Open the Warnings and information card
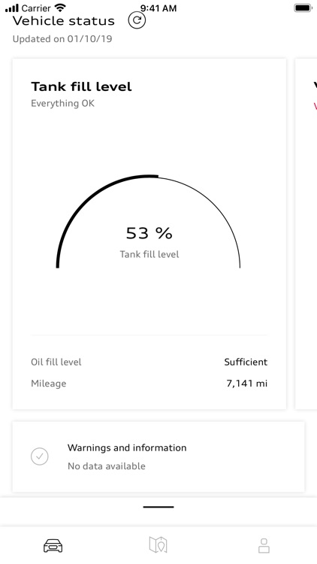The width and height of the screenshot is (317, 564). (158, 456)
